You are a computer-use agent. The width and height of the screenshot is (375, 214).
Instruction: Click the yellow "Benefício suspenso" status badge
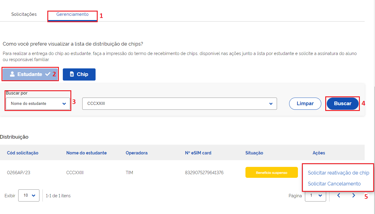(x=272, y=173)
